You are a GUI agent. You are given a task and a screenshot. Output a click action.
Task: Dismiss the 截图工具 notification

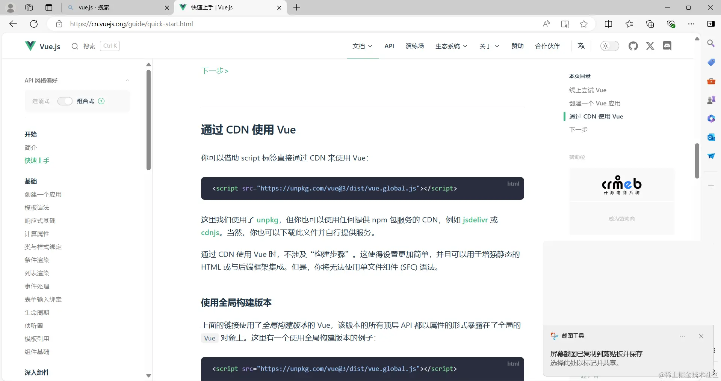pyautogui.click(x=701, y=336)
